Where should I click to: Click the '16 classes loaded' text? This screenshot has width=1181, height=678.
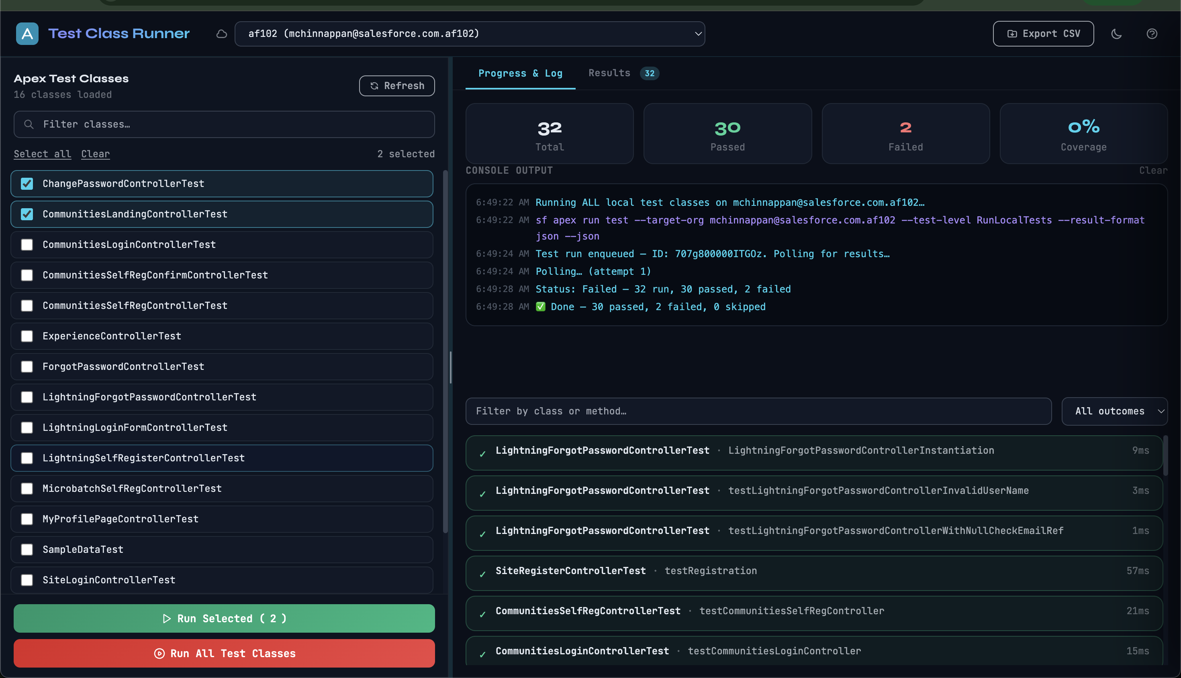point(63,95)
